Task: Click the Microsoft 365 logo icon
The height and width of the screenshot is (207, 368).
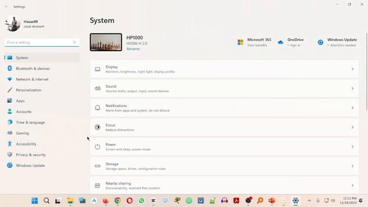Action: coord(240,42)
